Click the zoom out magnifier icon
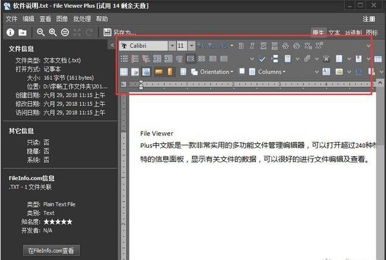 [41, 32]
